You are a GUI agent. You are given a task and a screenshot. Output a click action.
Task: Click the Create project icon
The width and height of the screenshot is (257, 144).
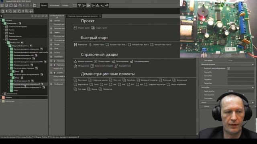[93, 28]
